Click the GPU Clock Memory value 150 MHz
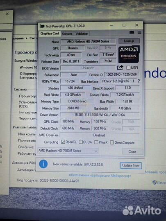The image size is (166, 221). pos(100,122)
